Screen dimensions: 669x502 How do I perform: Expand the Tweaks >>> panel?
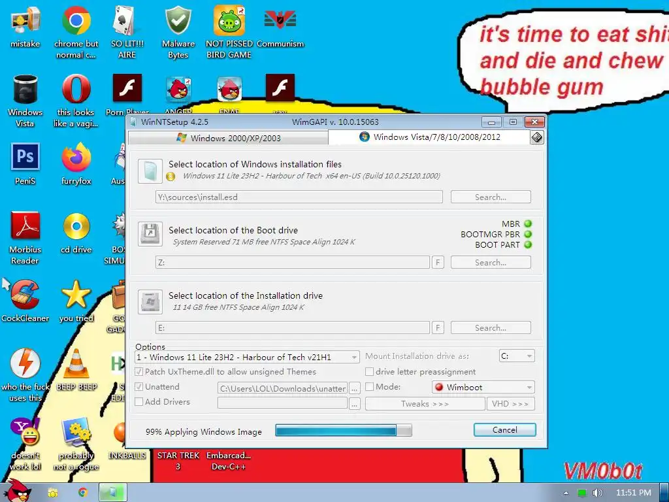[425, 404]
